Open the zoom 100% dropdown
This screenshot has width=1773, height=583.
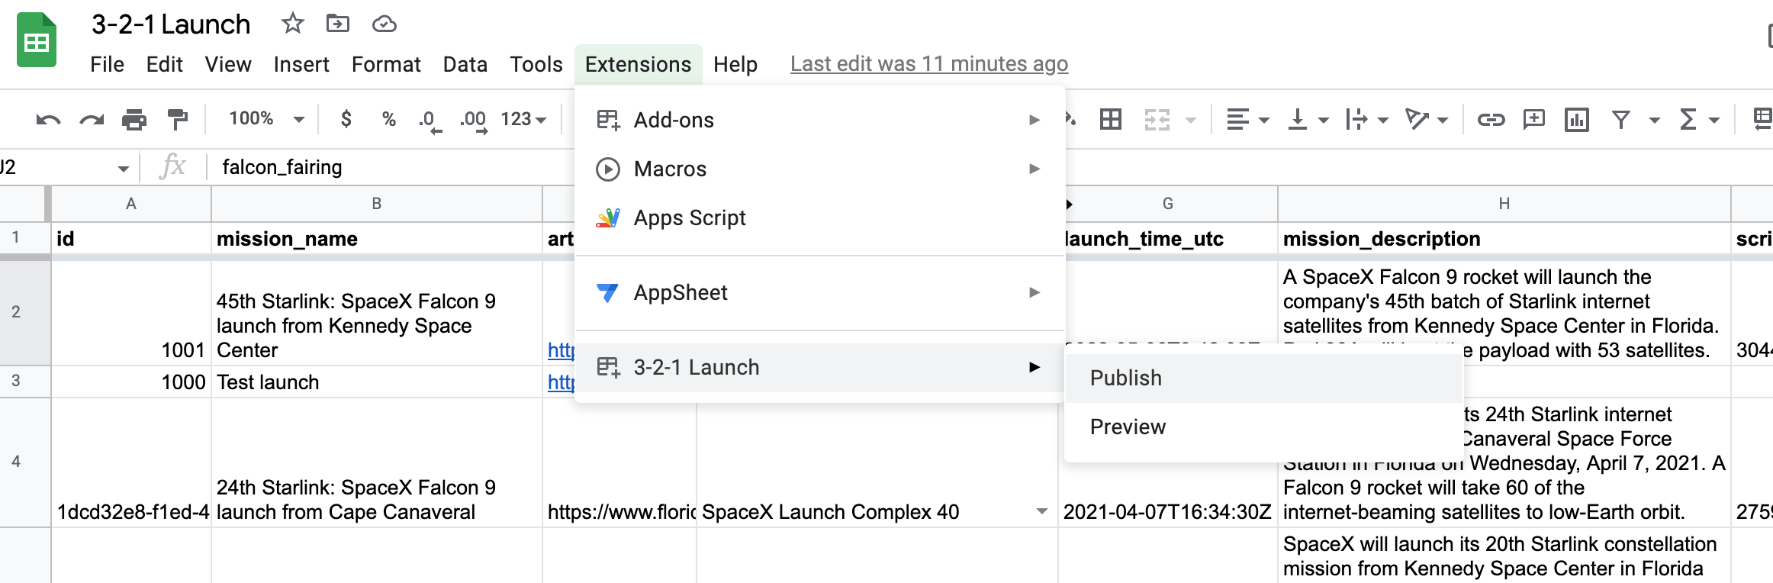pyautogui.click(x=266, y=119)
